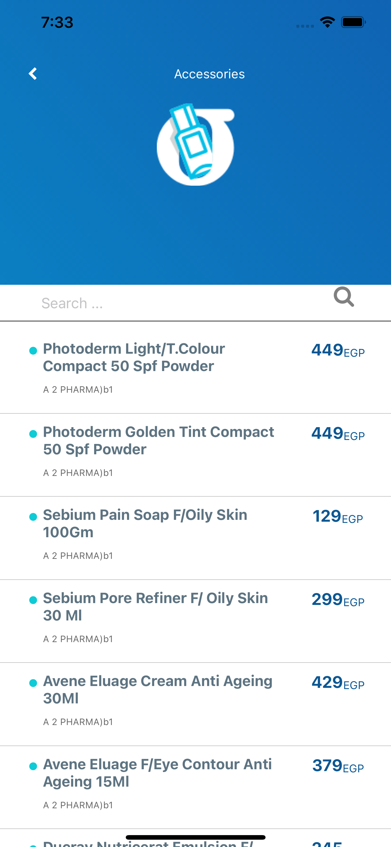Tap teal bullet beside Avene Eluage Cream
Image resolution: width=391 pixels, height=847 pixels.
point(33,683)
